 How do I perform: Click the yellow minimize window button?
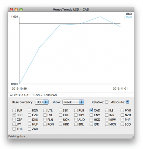16,9
